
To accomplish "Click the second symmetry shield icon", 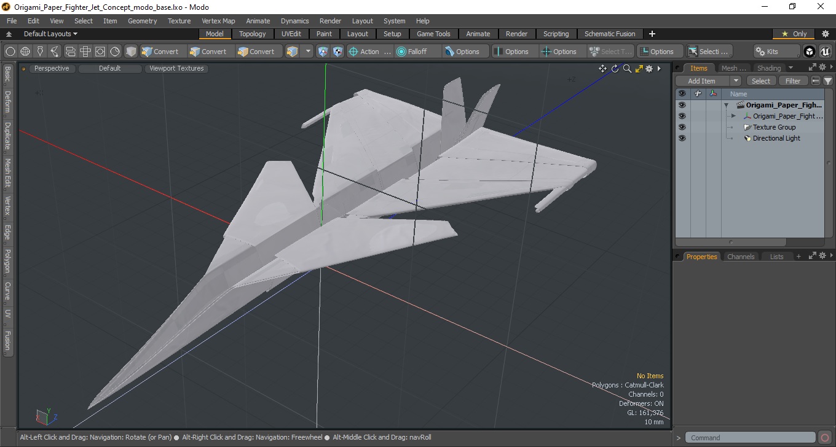I will (337, 52).
